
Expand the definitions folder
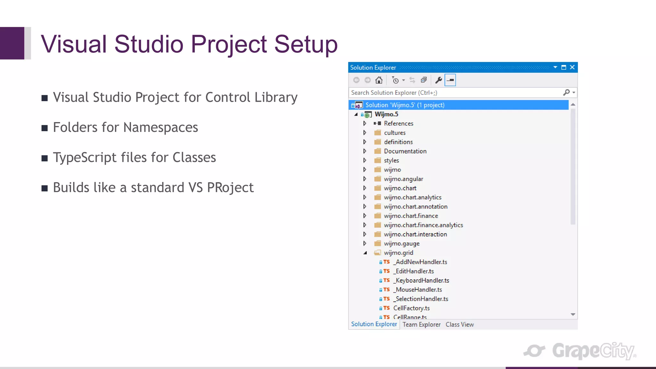click(365, 142)
